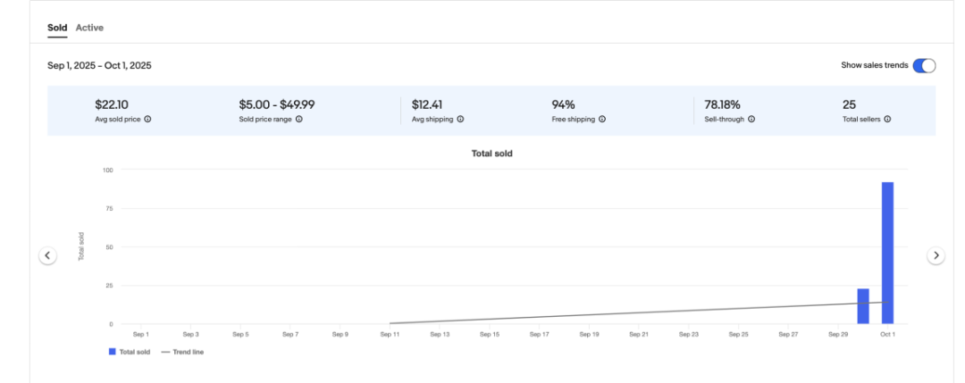Click the tall Oct 1 bar
Viewport: 965px width, 383px height.
(x=887, y=253)
